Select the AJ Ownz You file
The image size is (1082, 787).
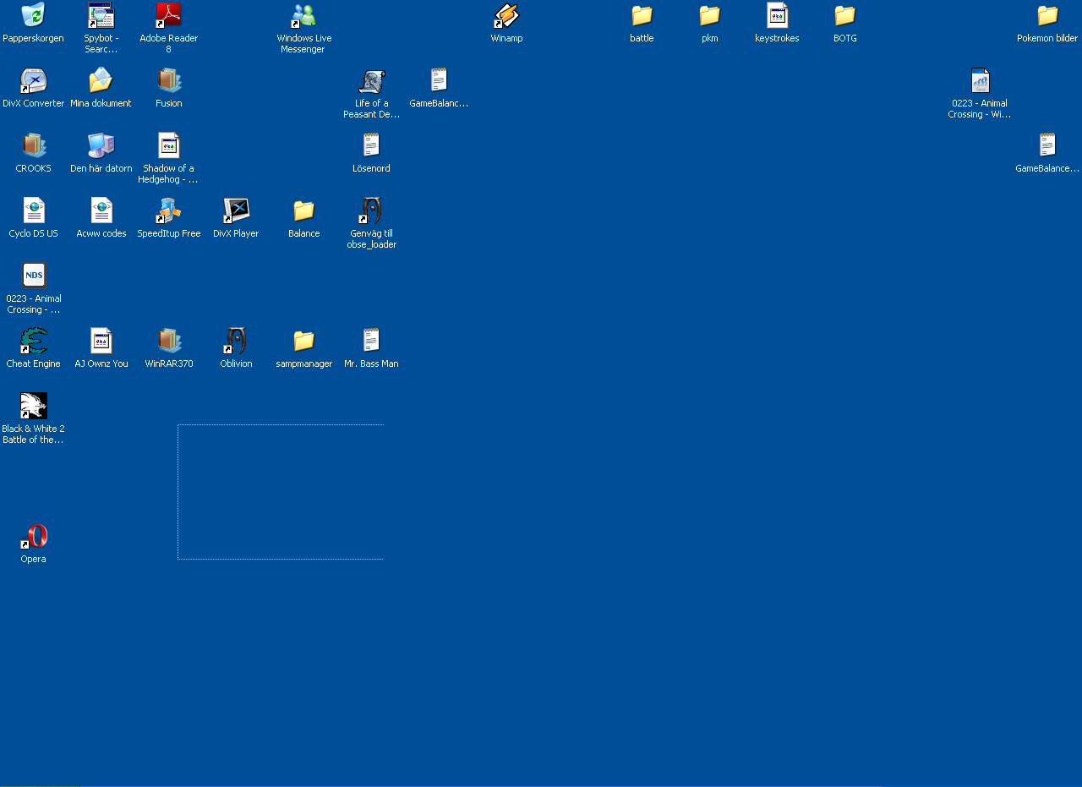coord(101,341)
